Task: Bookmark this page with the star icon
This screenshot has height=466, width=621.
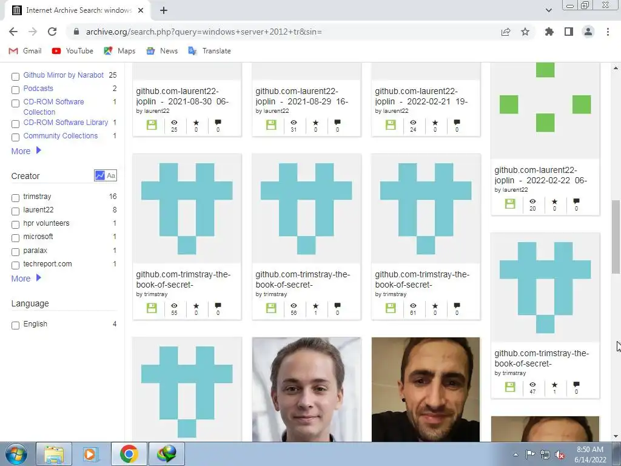Action: pos(525,32)
